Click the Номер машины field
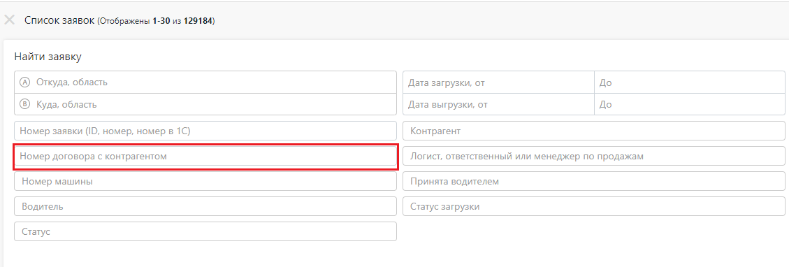789x267 pixels. click(205, 181)
